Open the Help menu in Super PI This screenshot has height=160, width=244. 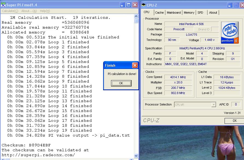point(45,11)
